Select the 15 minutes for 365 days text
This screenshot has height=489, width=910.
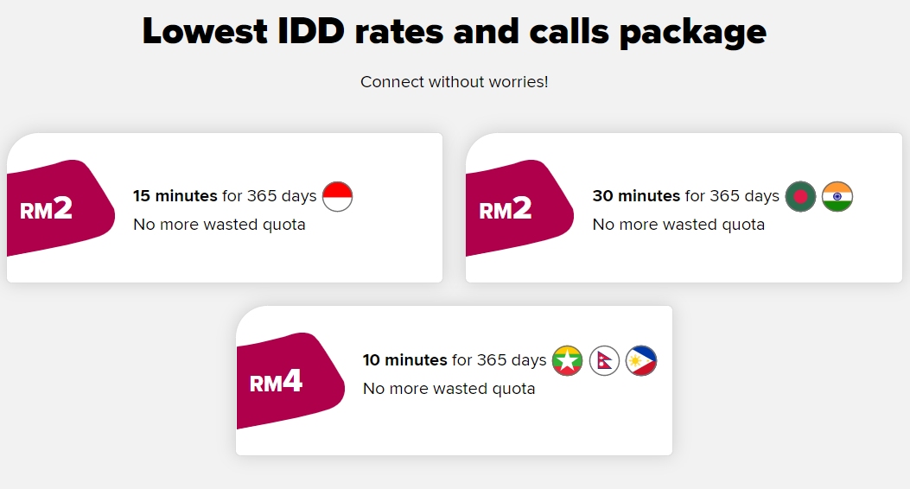pos(225,196)
